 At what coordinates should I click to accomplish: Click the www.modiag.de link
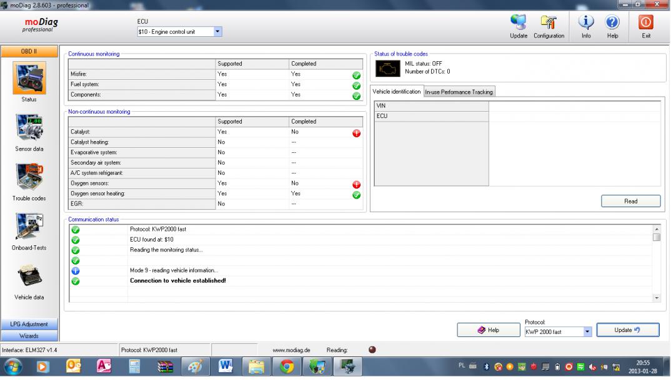click(x=291, y=350)
